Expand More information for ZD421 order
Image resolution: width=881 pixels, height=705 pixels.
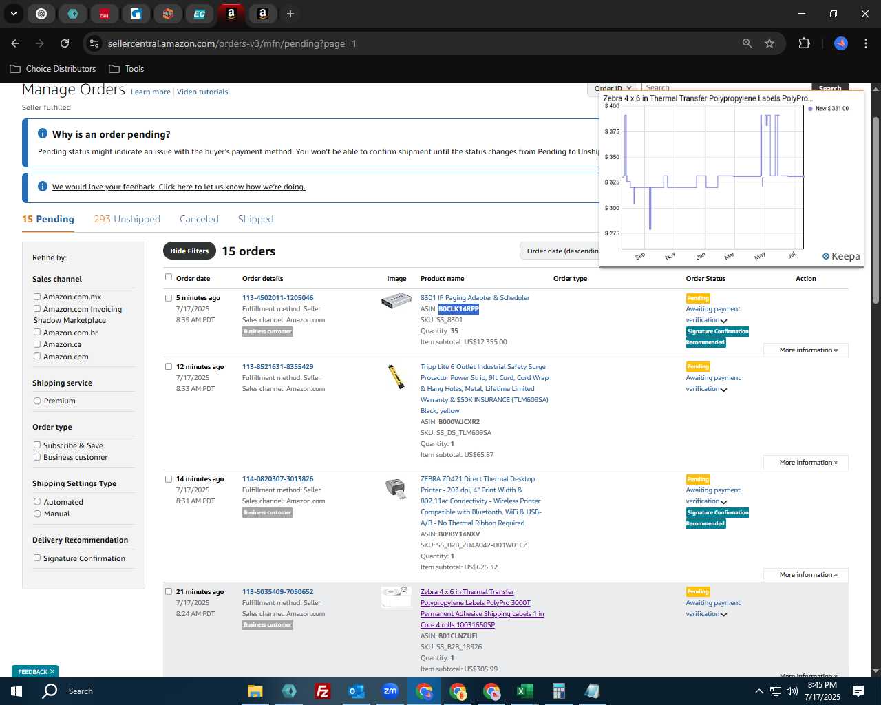coord(806,575)
